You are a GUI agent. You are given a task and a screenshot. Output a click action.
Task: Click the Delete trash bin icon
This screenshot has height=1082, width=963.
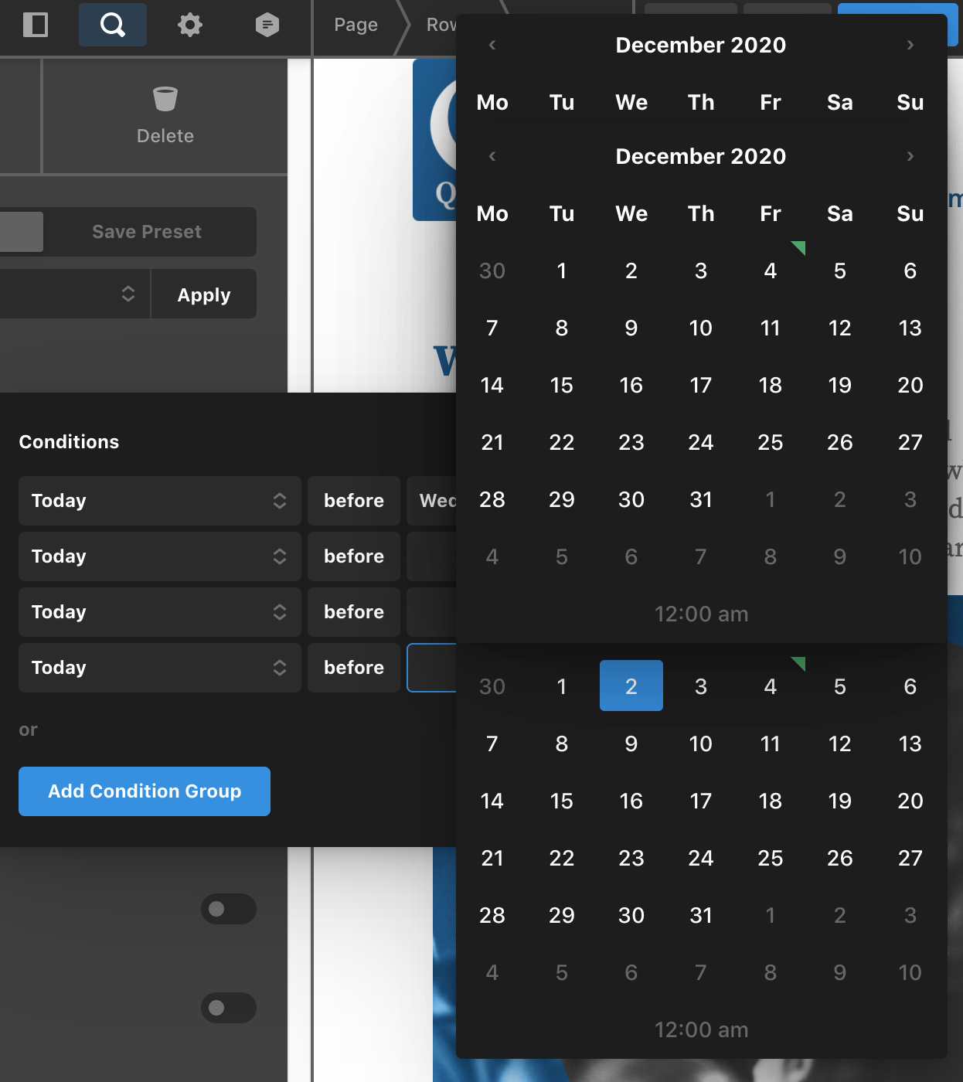[165, 99]
